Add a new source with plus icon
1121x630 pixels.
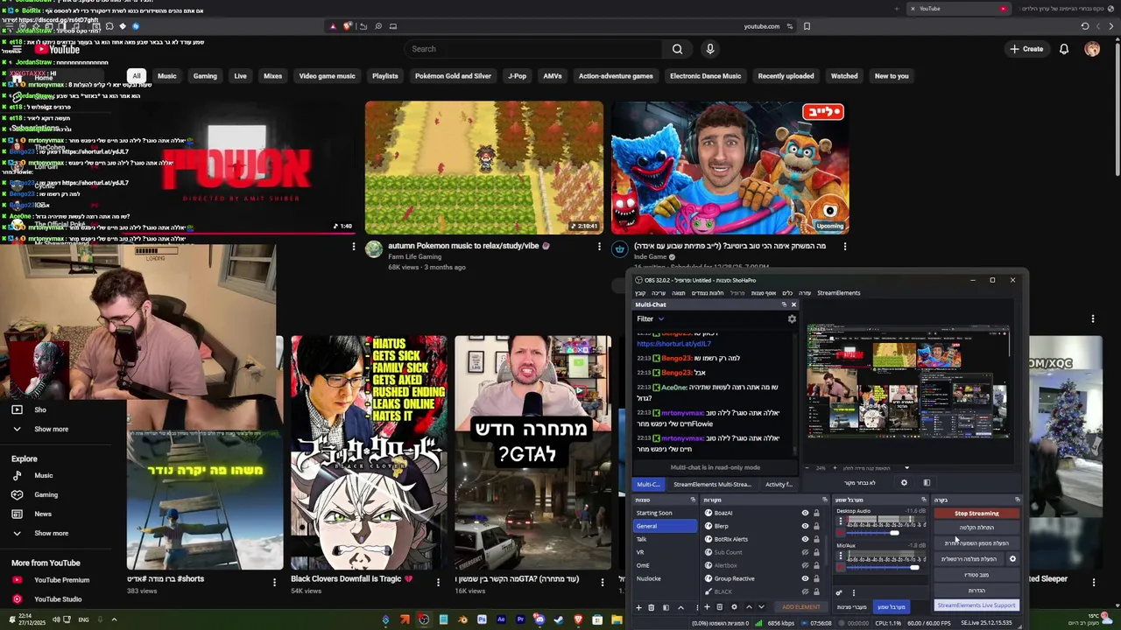coord(707,607)
